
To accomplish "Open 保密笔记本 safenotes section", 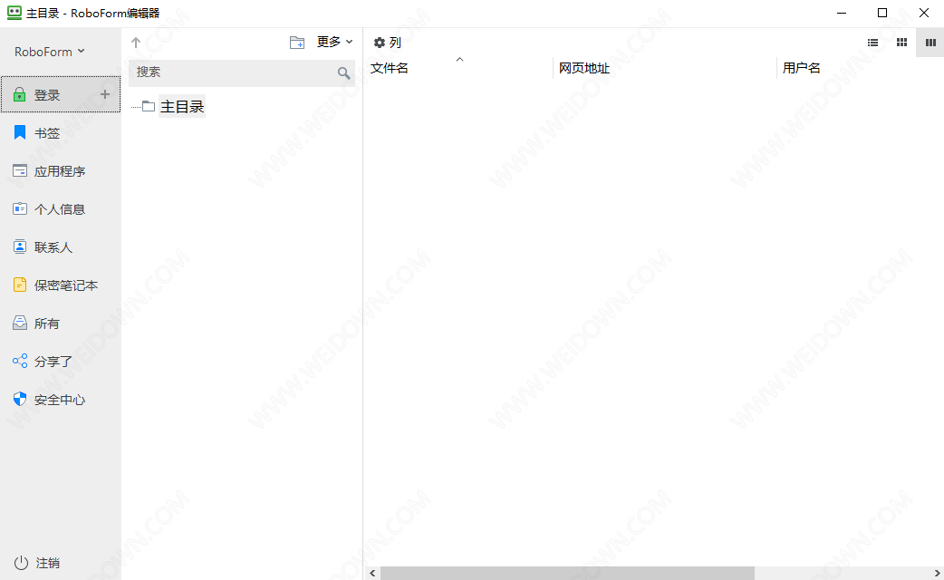I will [60, 285].
